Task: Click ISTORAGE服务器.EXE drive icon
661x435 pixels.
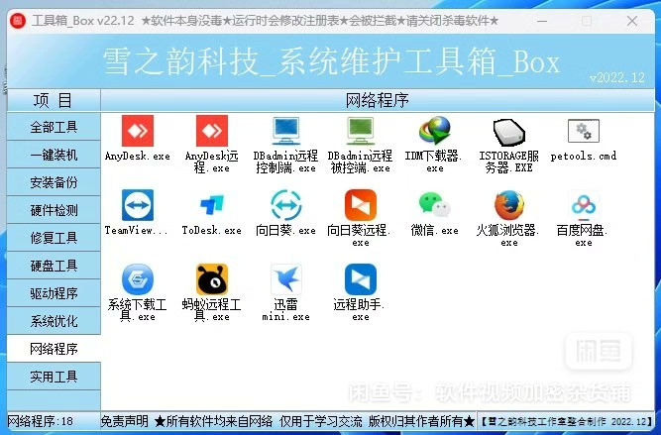Action: click(508, 132)
